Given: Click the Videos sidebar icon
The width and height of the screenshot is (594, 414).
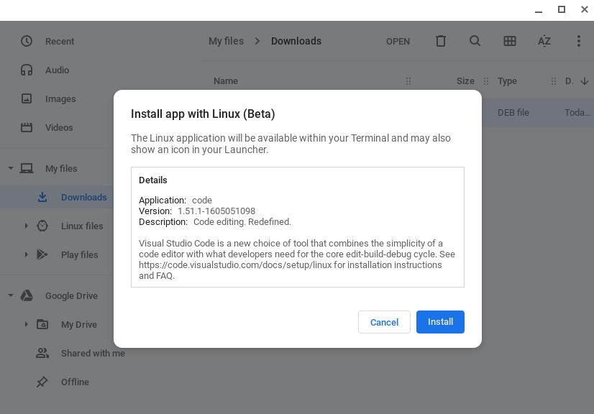Looking at the screenshot, I should coord(27,127).
